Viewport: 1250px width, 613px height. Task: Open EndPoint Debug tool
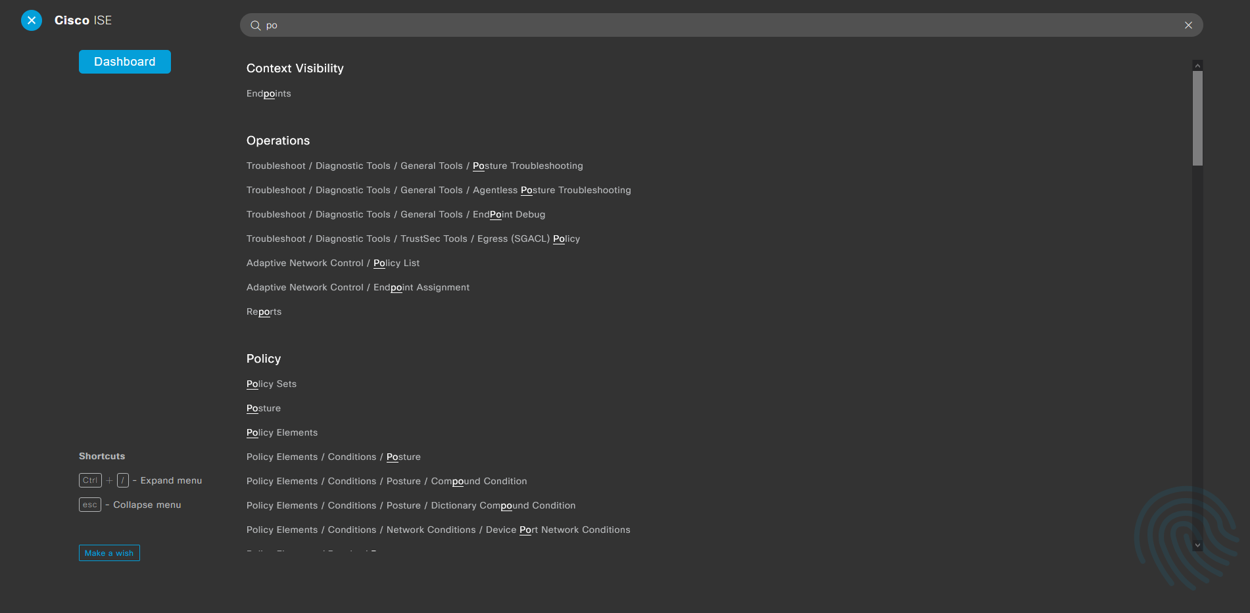[396, 215]
